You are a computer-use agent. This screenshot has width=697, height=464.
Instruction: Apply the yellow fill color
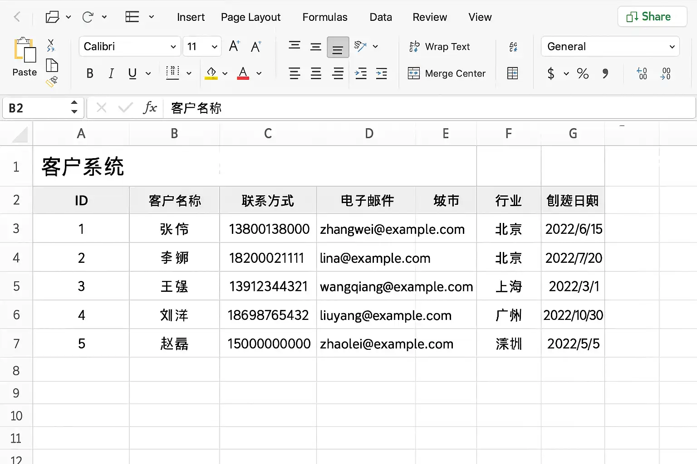(x=211, y=73)
